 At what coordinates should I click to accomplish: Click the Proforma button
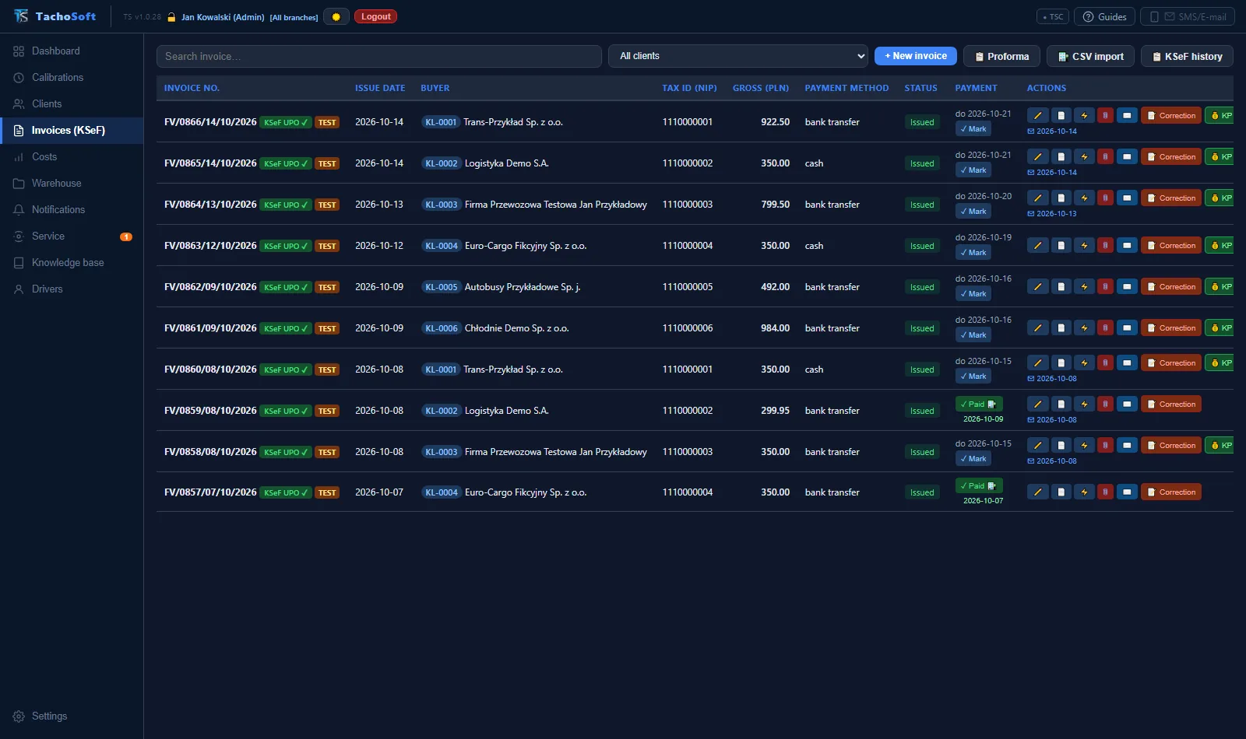point(1002,57)
